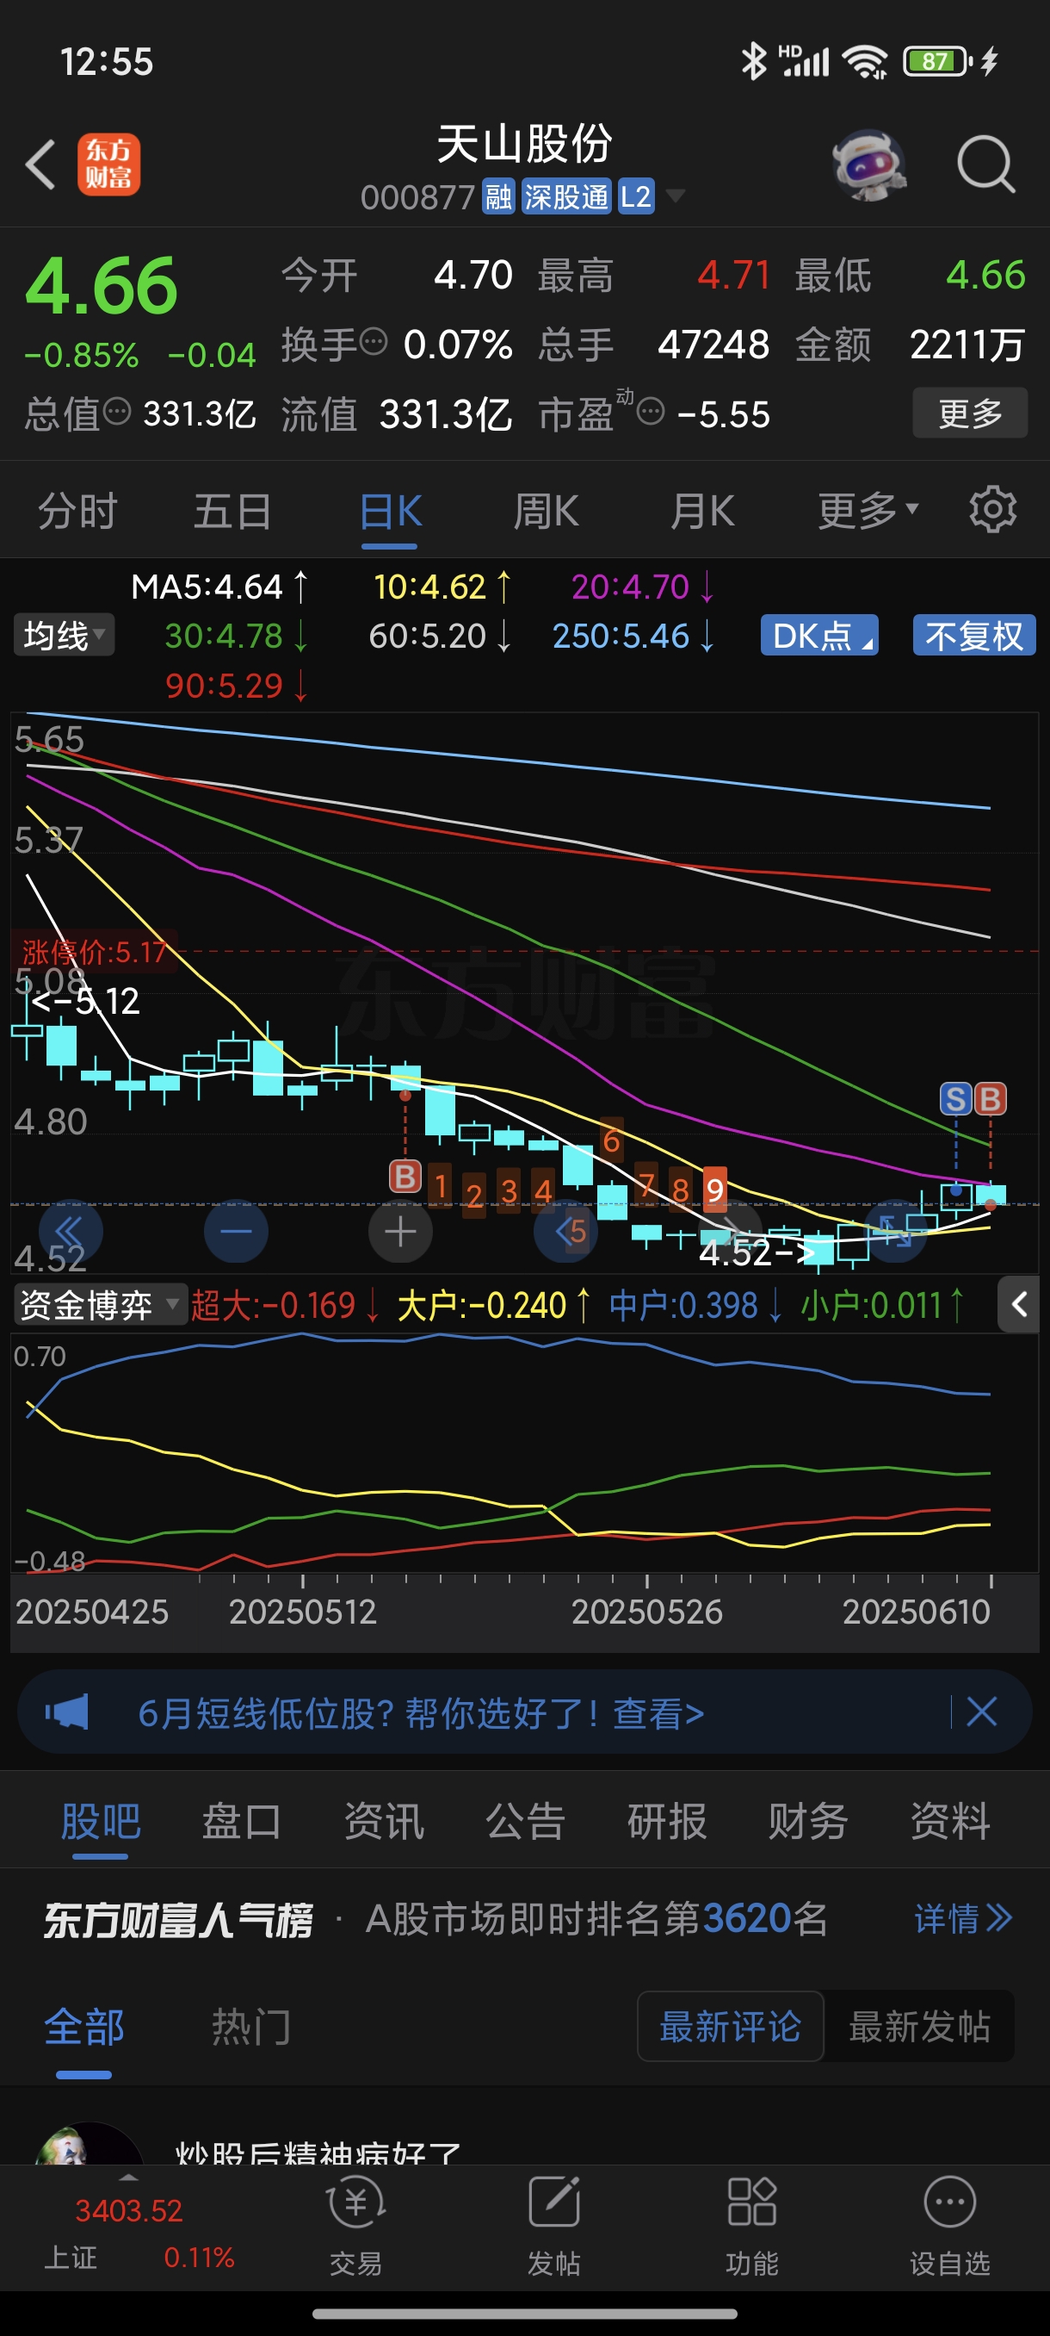Open the 资料 tab
This screenshot has width=1050, height=2336.
pyautogui.click(x=950, y=1821)
